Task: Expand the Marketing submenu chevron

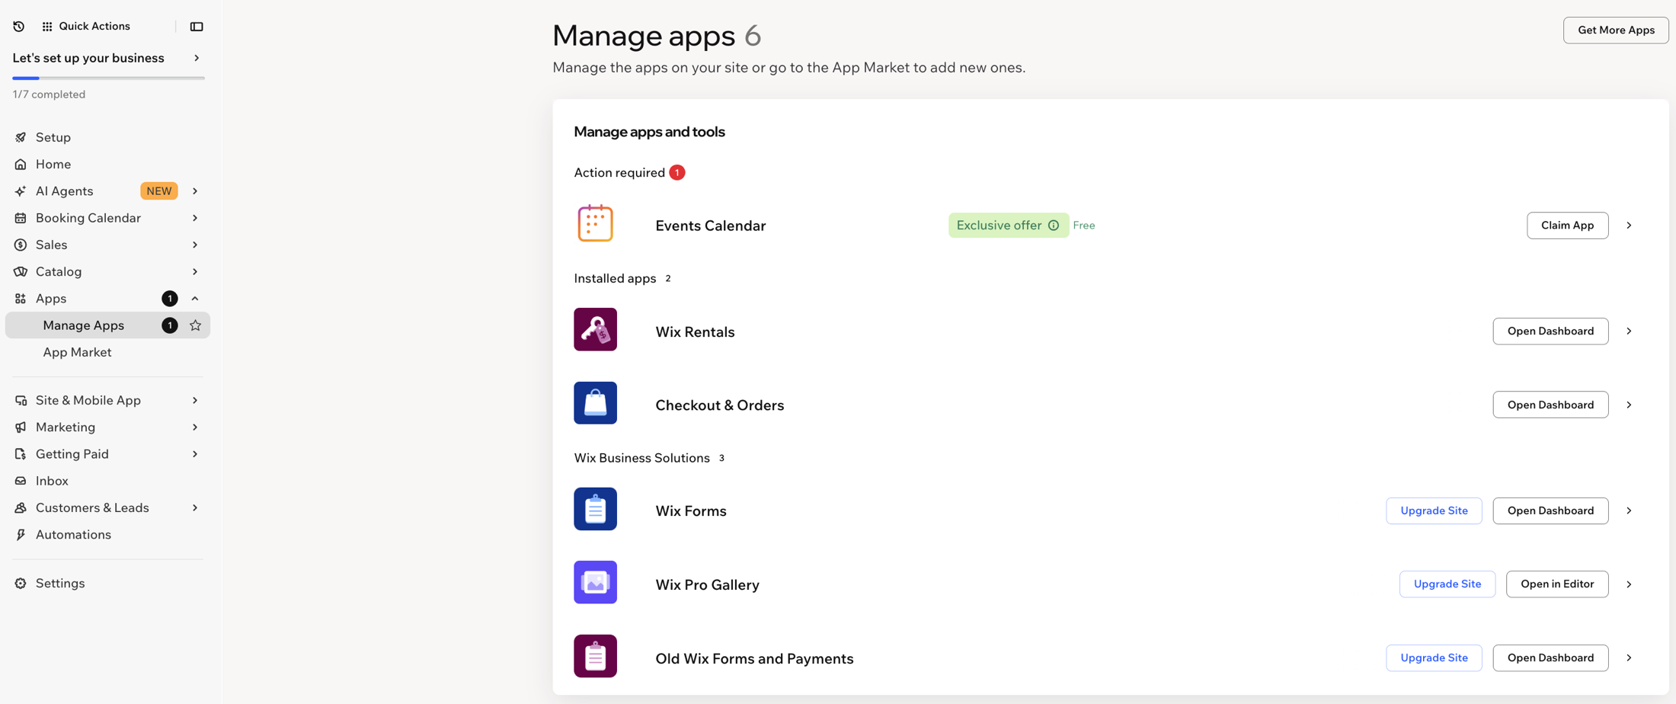Action: pyautogui.click(x=195, y=427)
